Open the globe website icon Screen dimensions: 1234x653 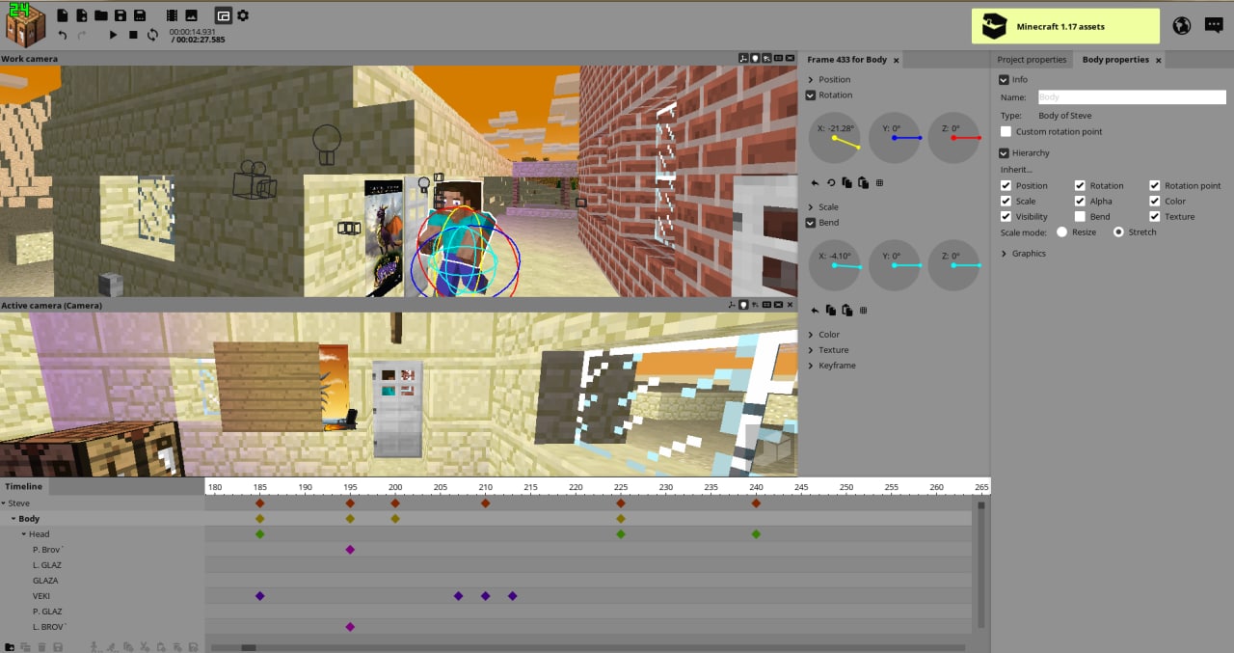tap(1182, 26)
